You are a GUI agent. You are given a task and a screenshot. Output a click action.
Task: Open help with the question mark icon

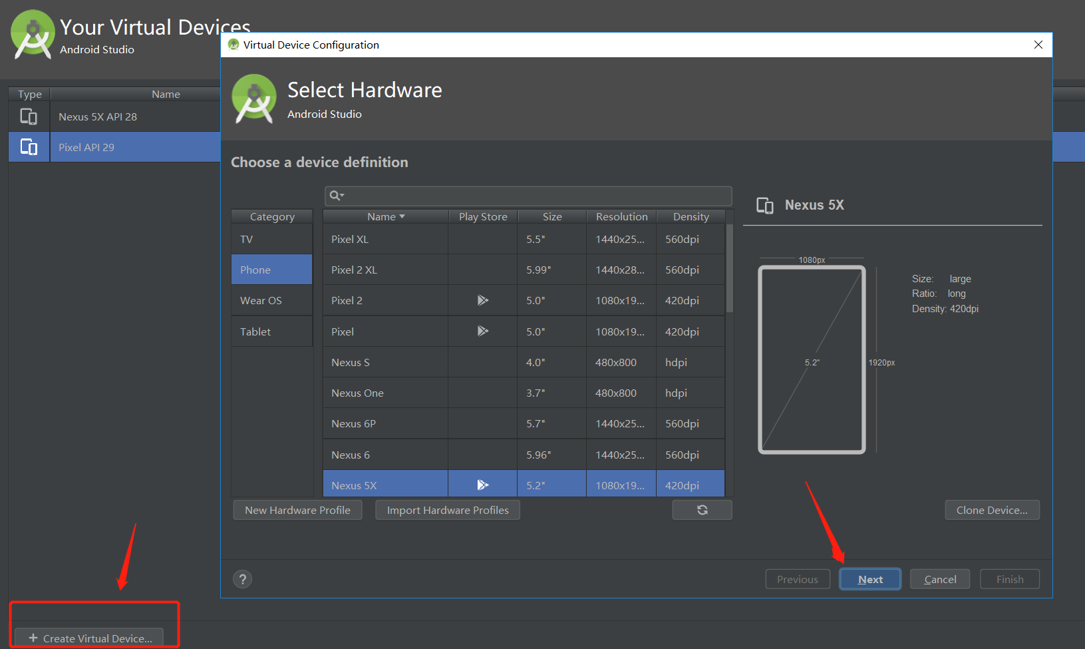243,579
